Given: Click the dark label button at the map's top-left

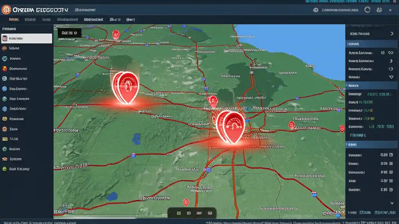Looking at the screenshot, I should pos(69,33).
